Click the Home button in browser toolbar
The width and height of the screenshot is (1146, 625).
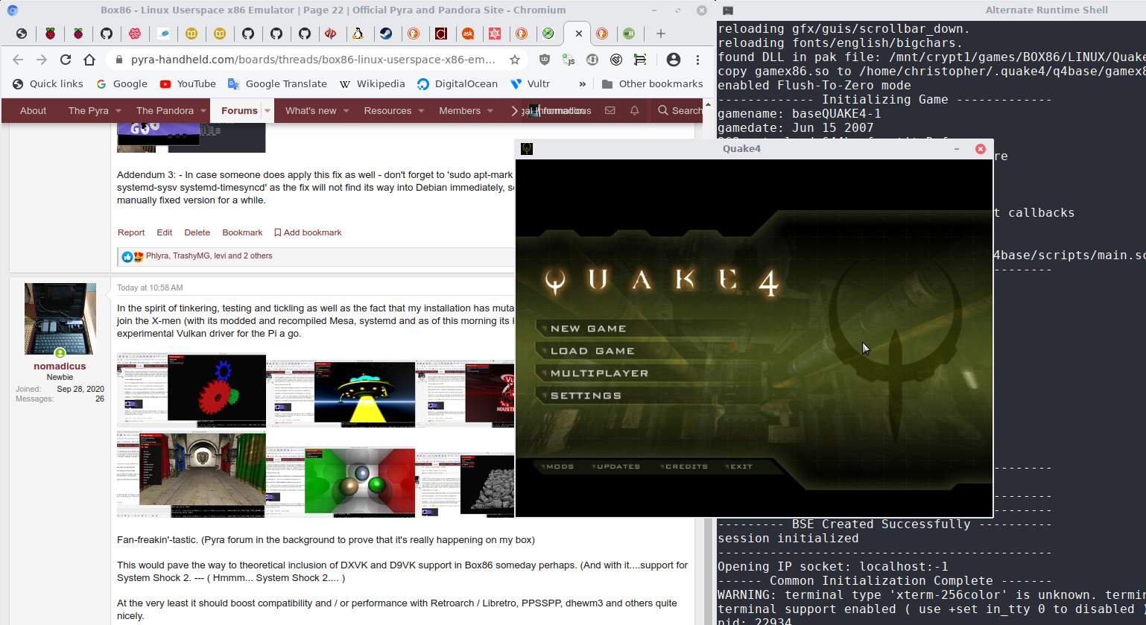click(x=89, y=60)
